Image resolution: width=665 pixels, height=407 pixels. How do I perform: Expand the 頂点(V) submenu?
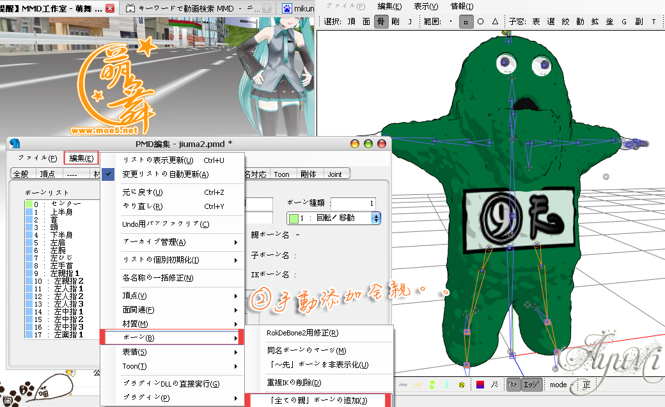(172, 295)
